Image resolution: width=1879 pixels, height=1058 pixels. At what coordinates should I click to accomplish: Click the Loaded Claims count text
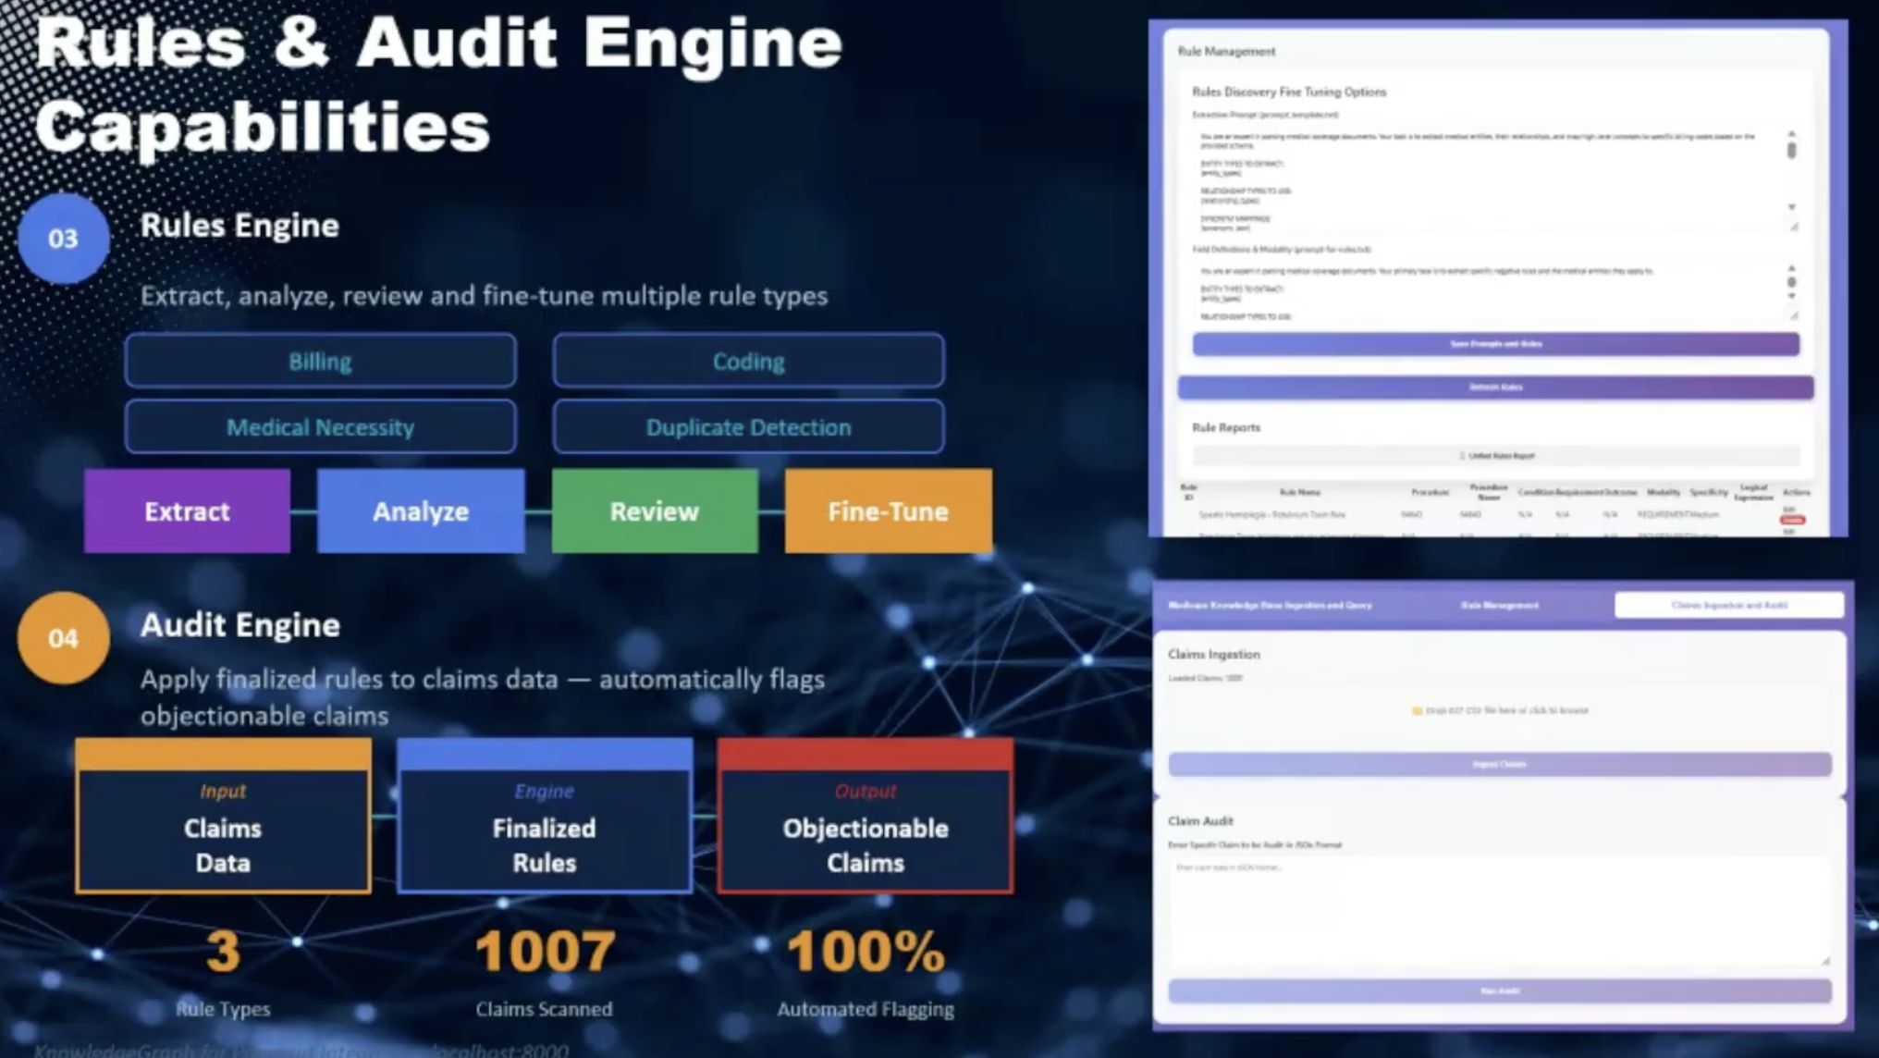tap(1205, 678)
